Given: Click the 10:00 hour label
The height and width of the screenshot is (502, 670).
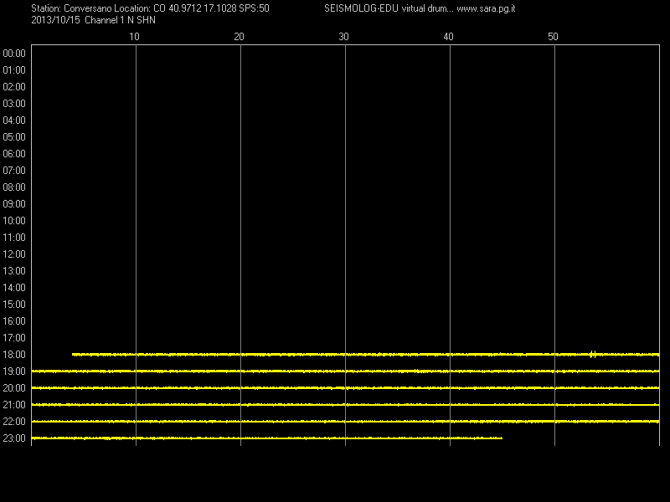Looking at the screenshot, I should [14, 221].
